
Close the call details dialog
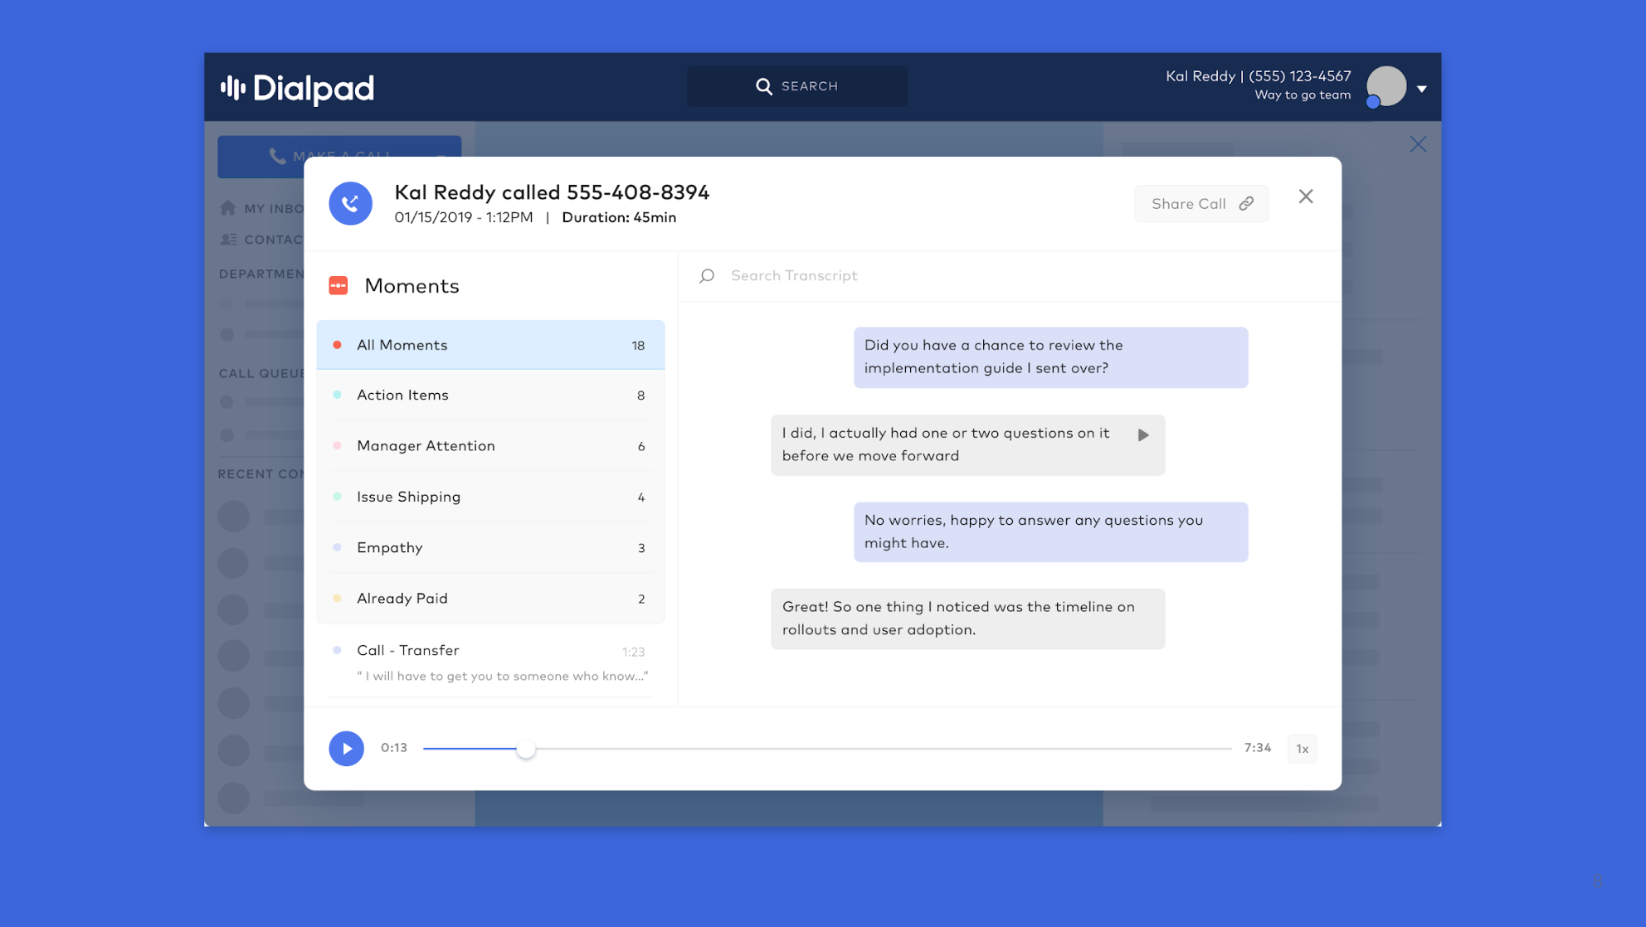point(1306,197)
